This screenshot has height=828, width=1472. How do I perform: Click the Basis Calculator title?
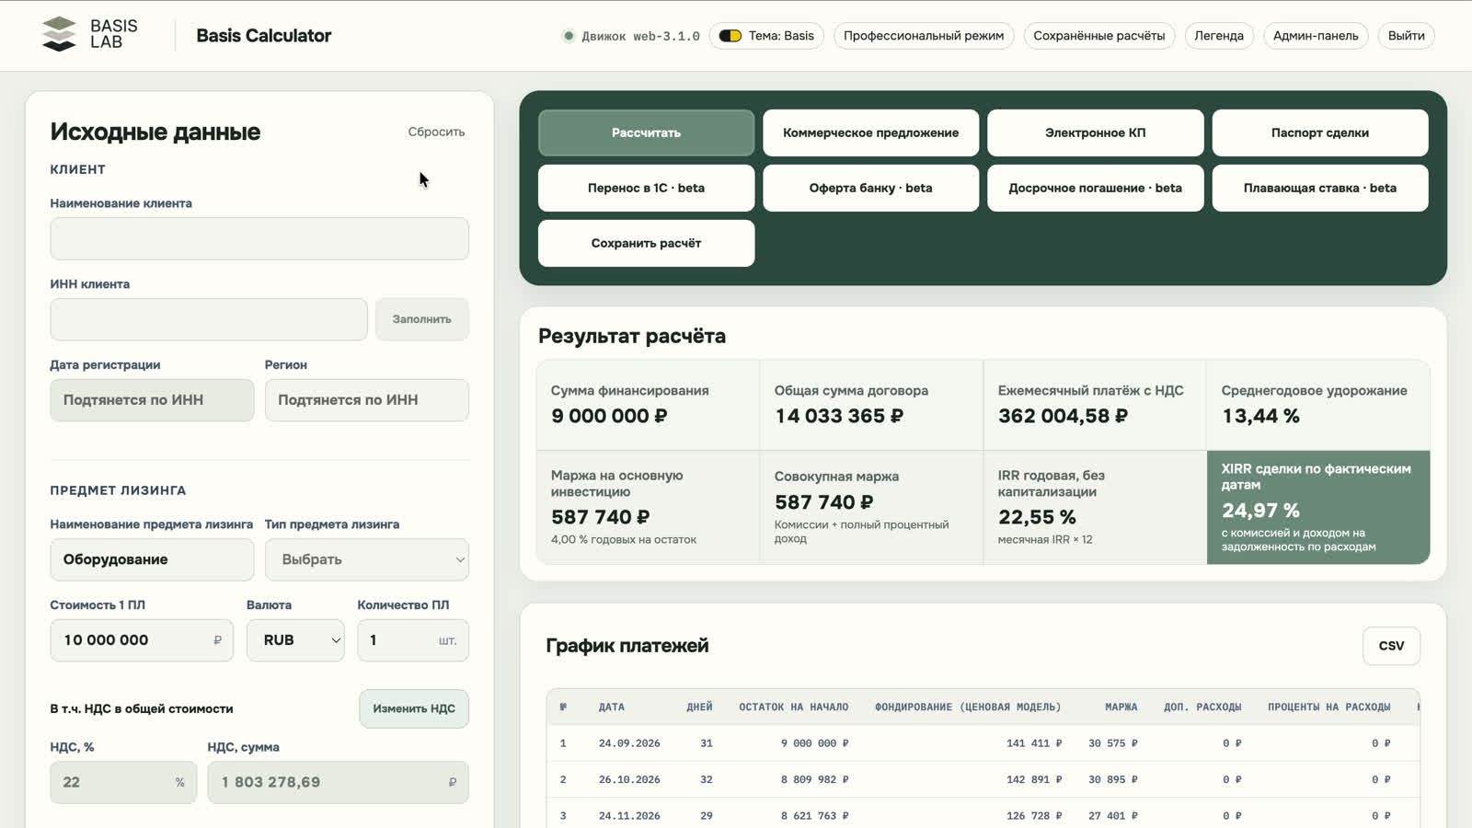click(x=264, y=36)
